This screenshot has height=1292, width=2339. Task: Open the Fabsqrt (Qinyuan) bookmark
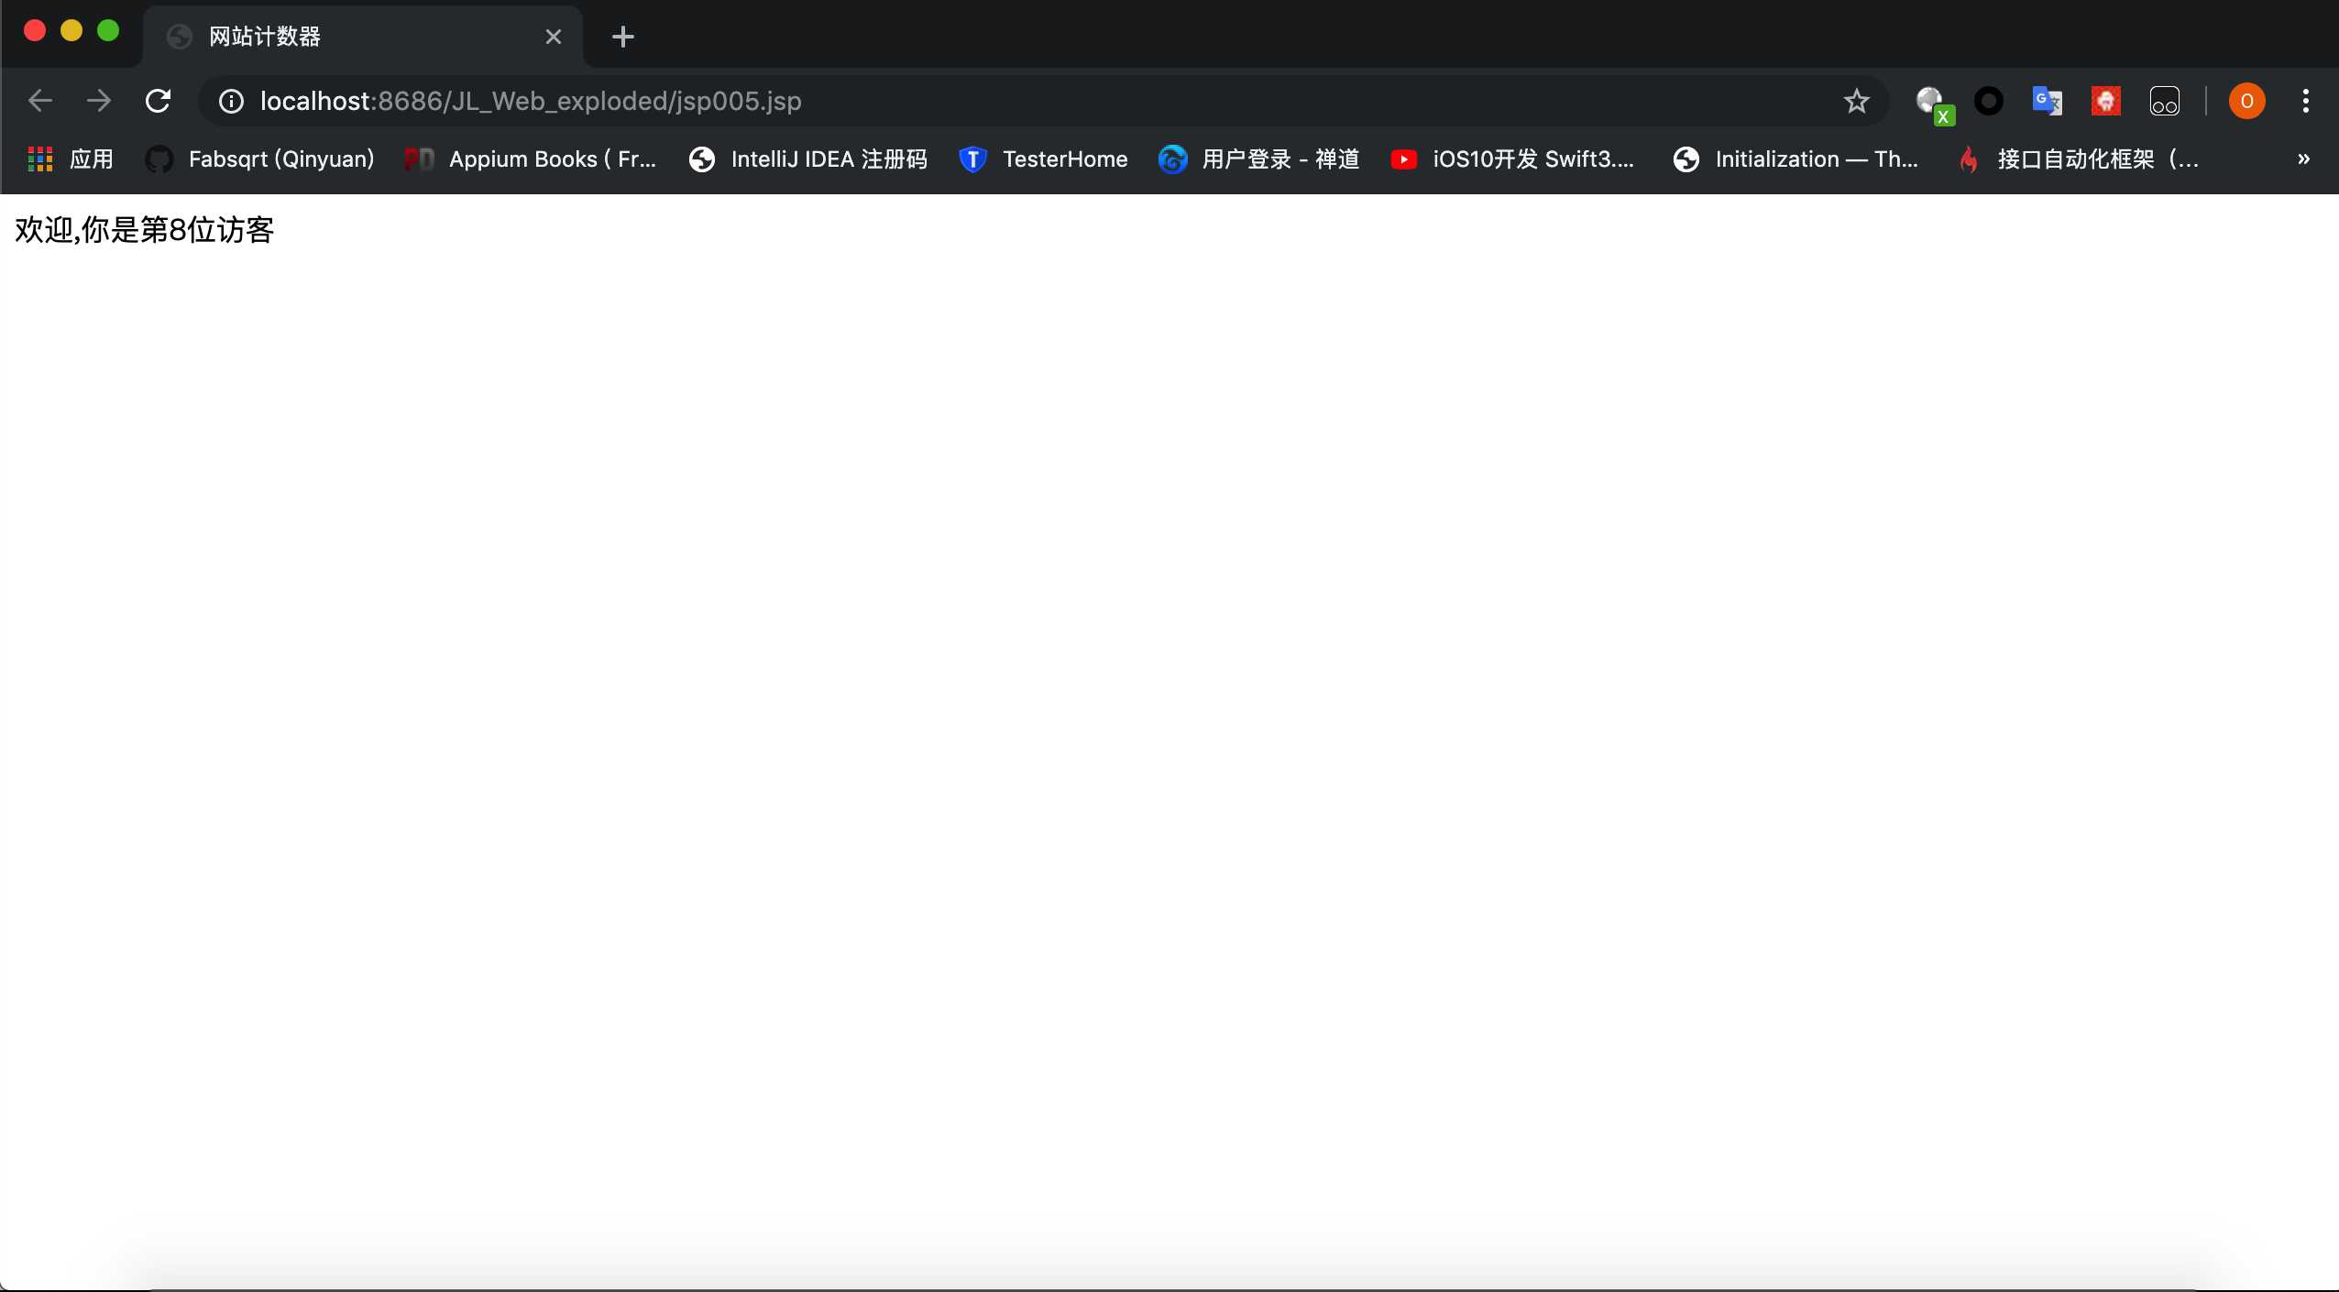(x=260, y=159)
